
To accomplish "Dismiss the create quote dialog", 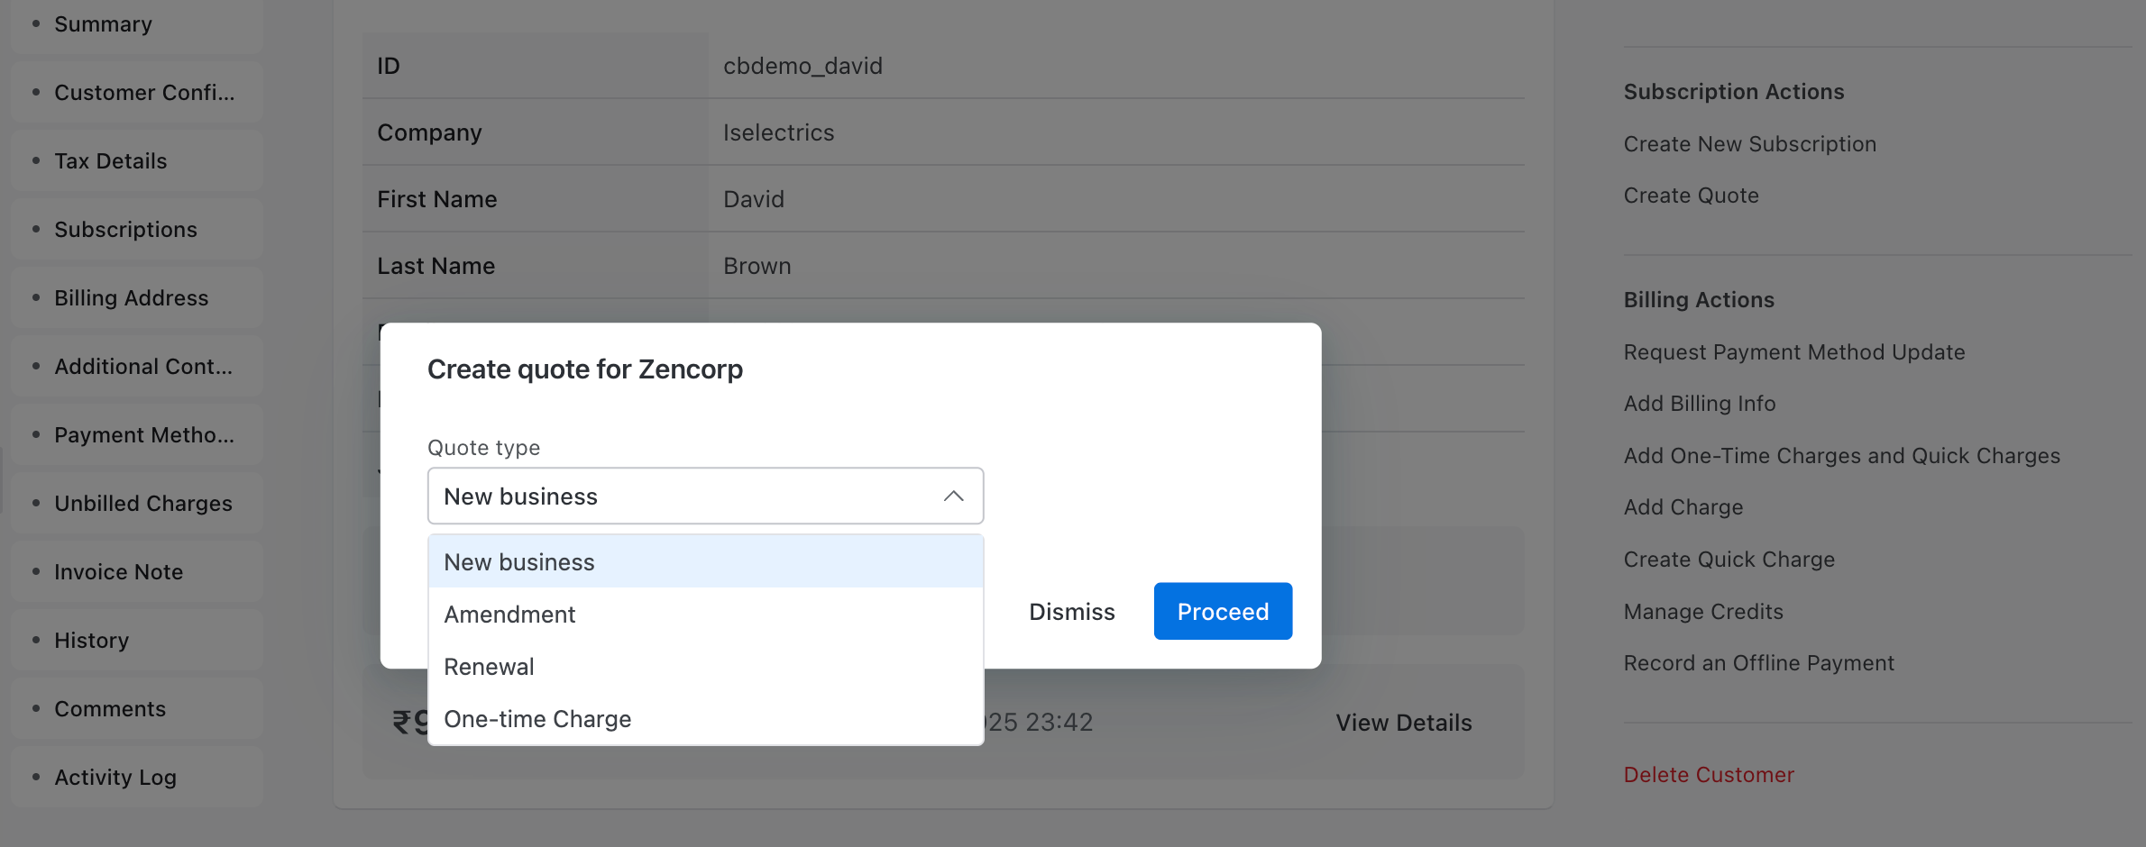I will pyautogui.click(x=1071, y=612).
